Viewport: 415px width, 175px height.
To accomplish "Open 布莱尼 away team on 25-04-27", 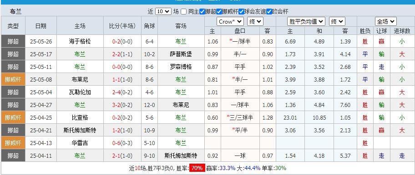I will 181,105.
